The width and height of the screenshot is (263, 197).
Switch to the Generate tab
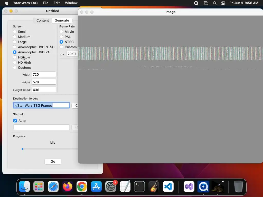coord(62,21)
